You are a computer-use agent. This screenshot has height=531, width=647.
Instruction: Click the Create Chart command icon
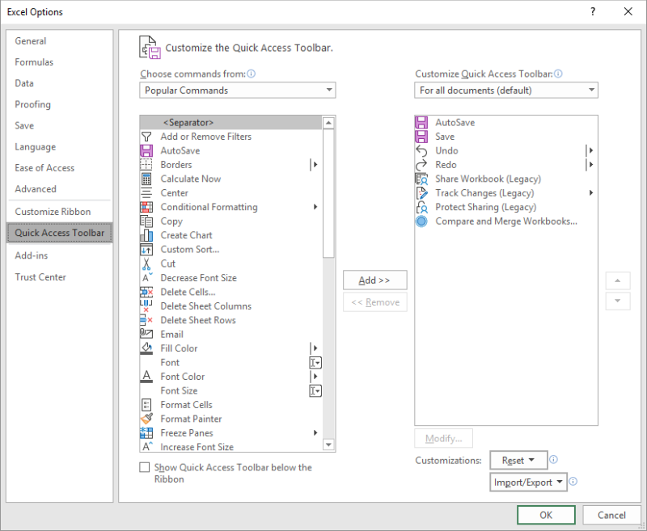pos(148,235)
